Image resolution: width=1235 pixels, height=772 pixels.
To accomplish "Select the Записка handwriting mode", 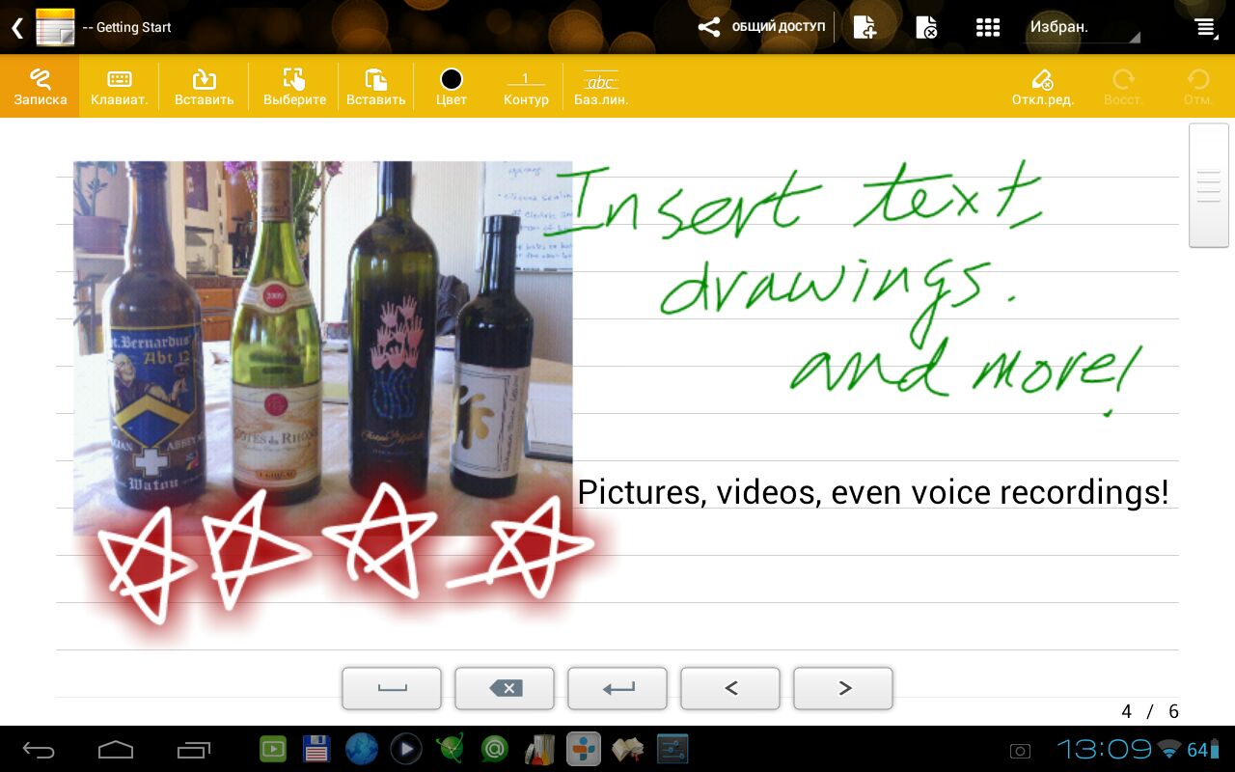I will [x=40, y=87].
